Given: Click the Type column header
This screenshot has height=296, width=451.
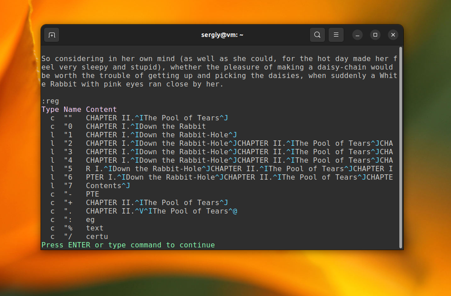Looking at the screenshot, I should click(x=50, y=109).
